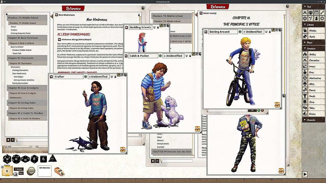The width and height of the screenshot is (326, 183).
Task: Pick the d12 die
Action: (16, 159)
